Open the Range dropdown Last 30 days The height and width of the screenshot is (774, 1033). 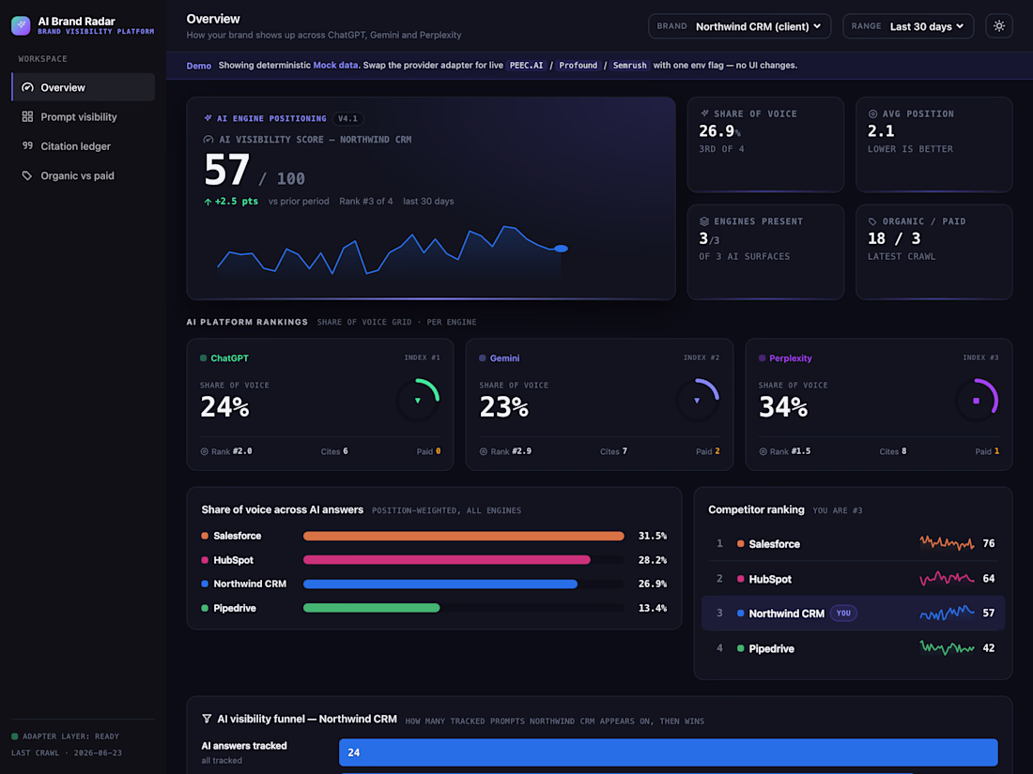click(908, 26)
